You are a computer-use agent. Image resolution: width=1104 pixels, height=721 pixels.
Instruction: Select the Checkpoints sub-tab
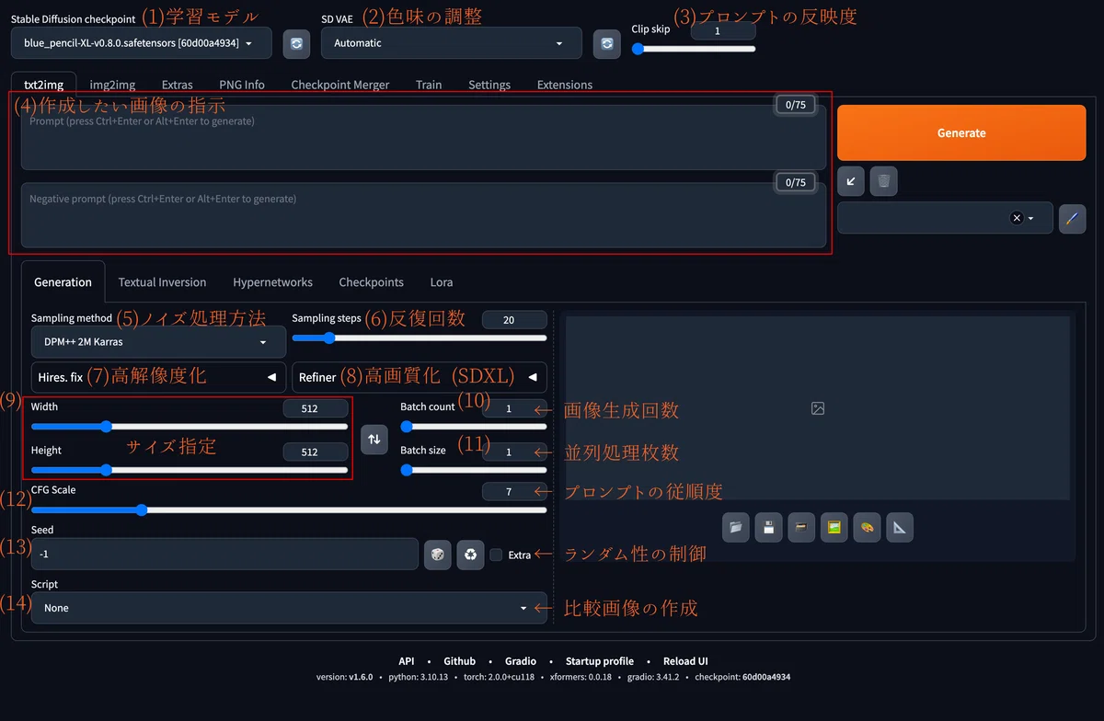tap(372, 282)
